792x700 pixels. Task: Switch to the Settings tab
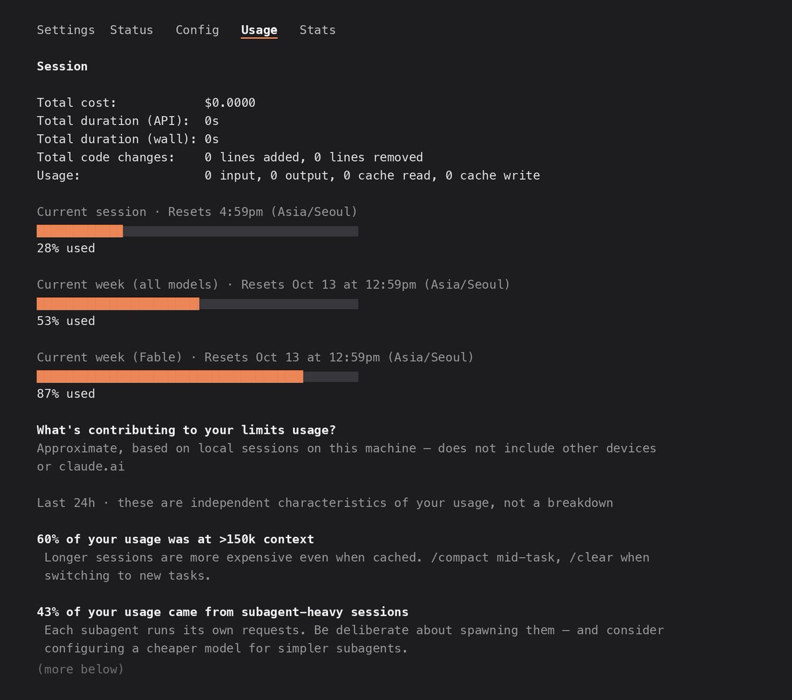click(65, 30)
